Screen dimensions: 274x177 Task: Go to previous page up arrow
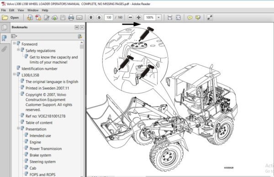click(91, 17)
